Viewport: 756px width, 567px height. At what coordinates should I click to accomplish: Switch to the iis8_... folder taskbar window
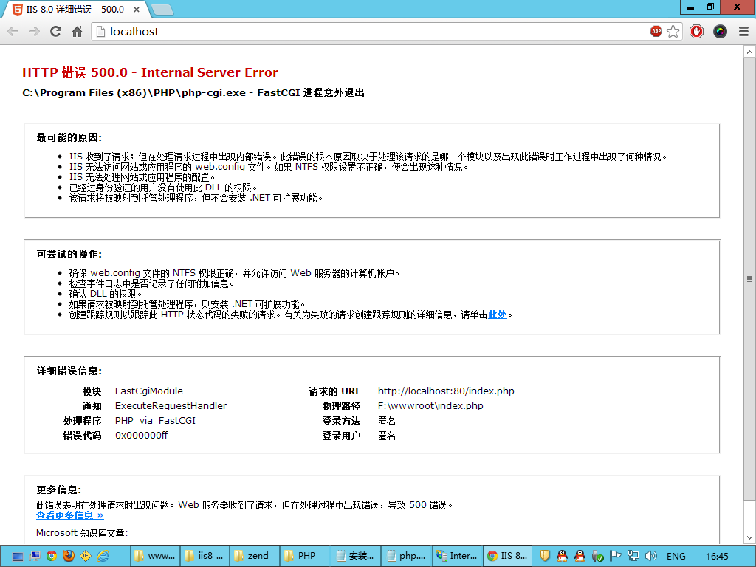(205, 556)
